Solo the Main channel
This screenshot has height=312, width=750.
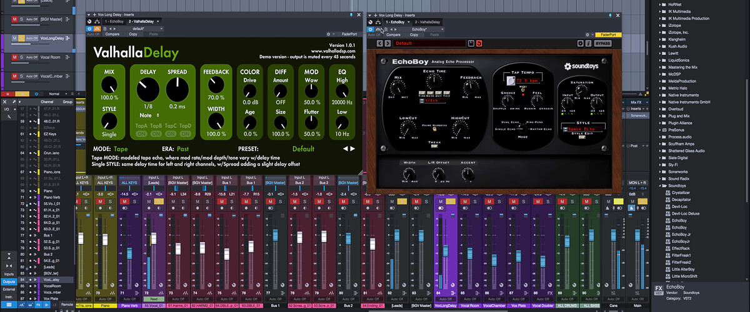tap(642, 202)
